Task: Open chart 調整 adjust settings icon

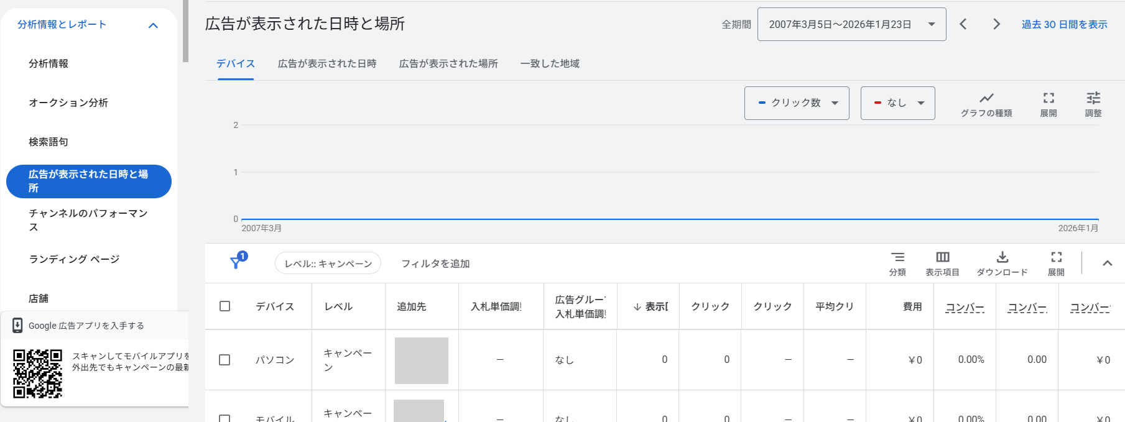Action: [1093, 98]
